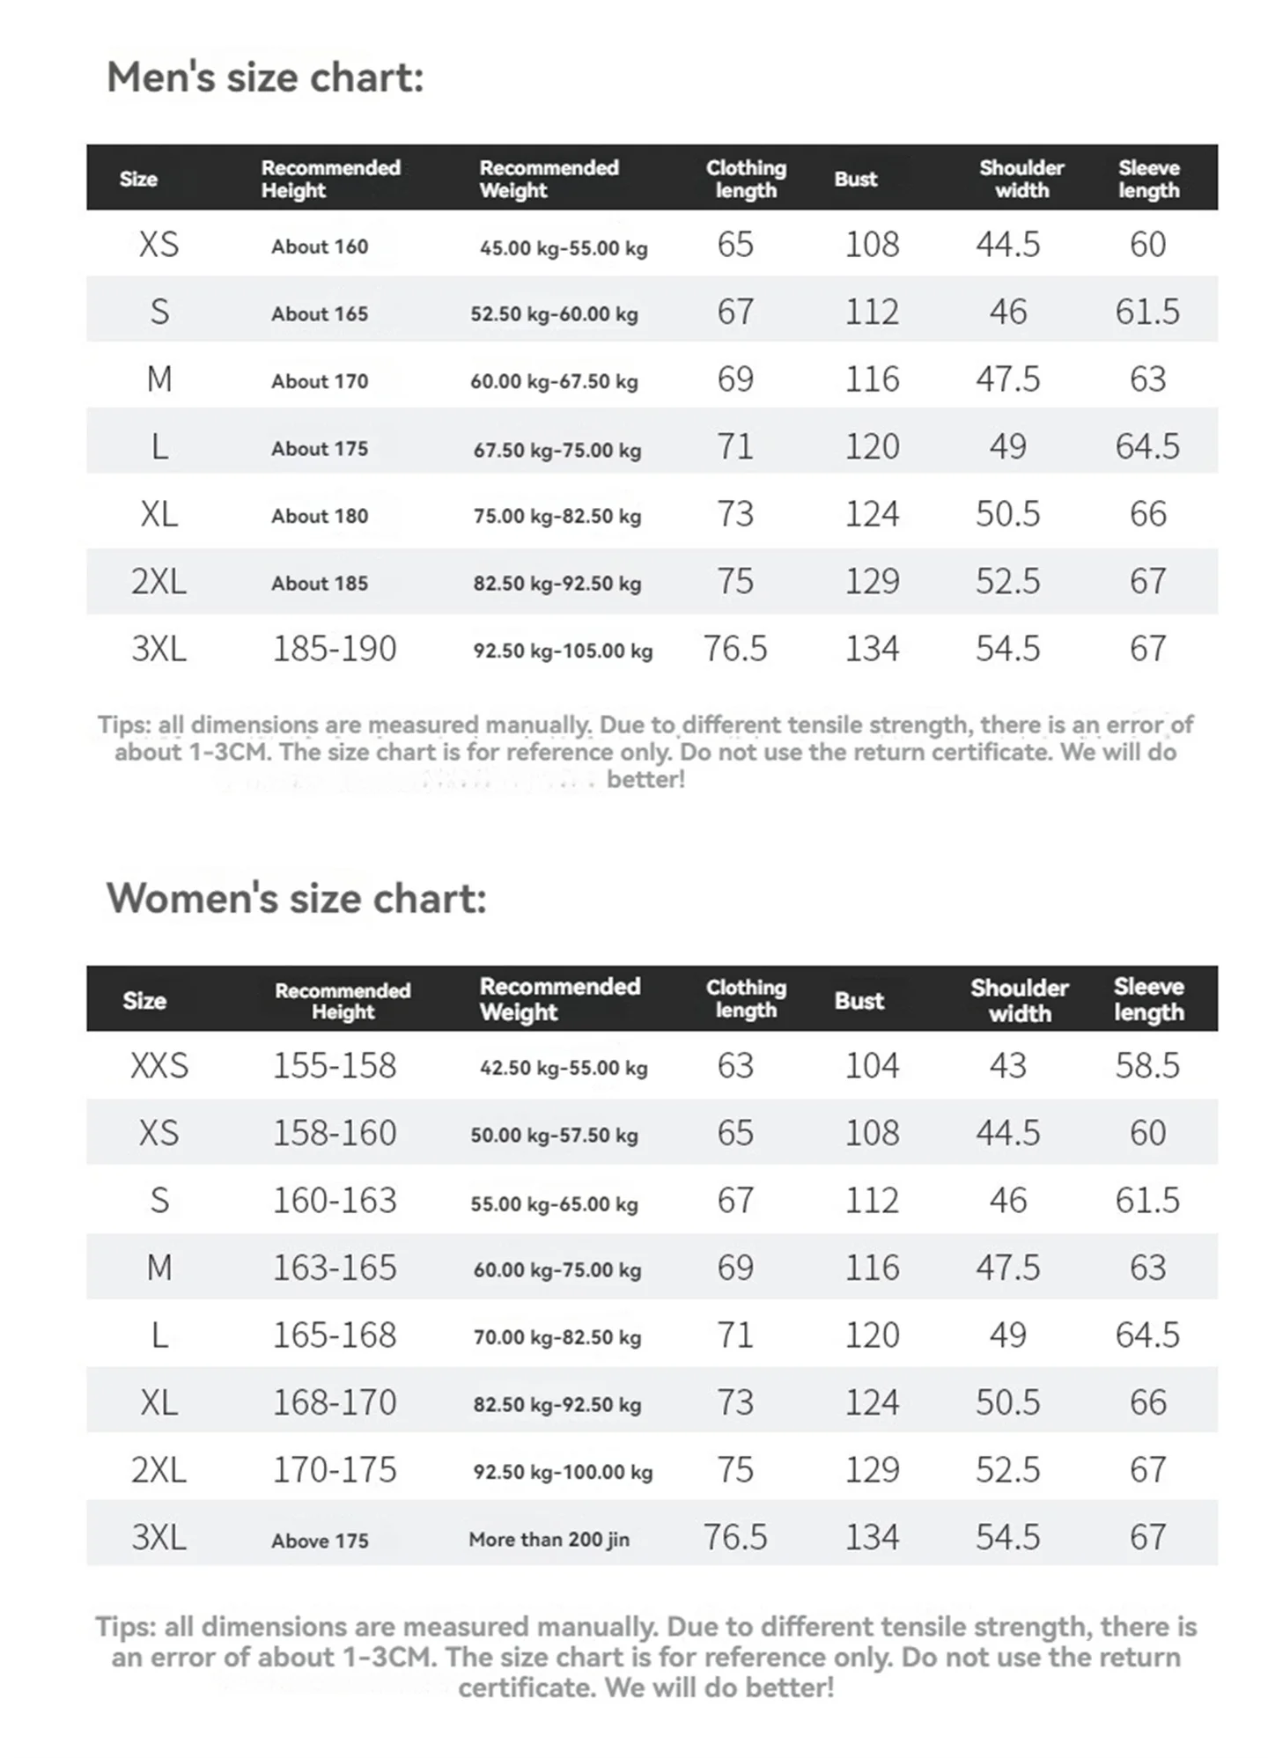Select the "155-158" height cell
This screenshot has width=1268, height=1758.
coord(335,1066)
